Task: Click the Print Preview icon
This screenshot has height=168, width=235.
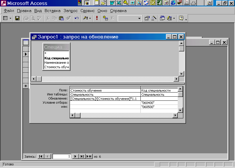Action: [x=33, y=18]
